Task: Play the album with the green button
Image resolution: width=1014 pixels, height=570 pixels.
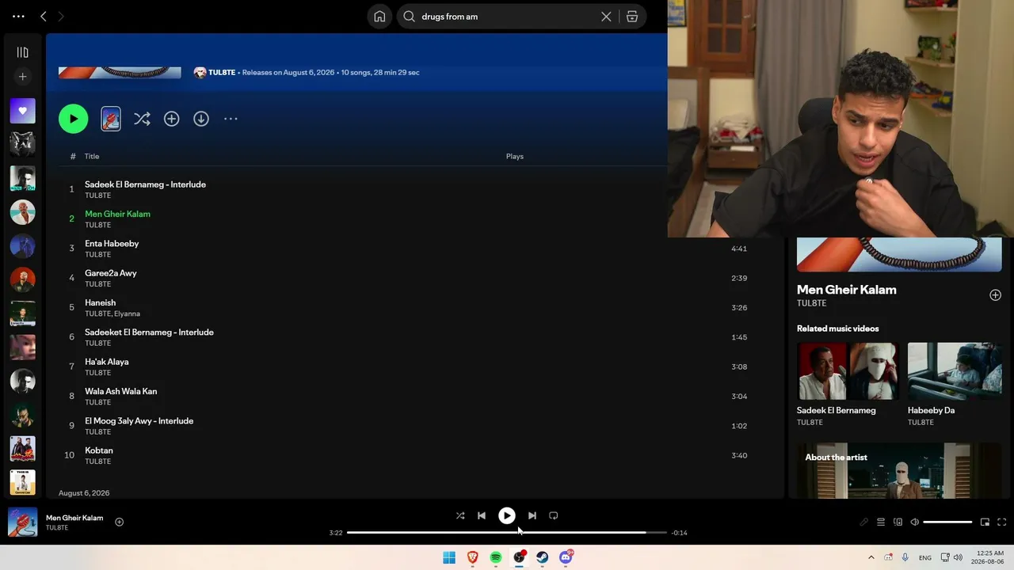Action: [73, 119]
